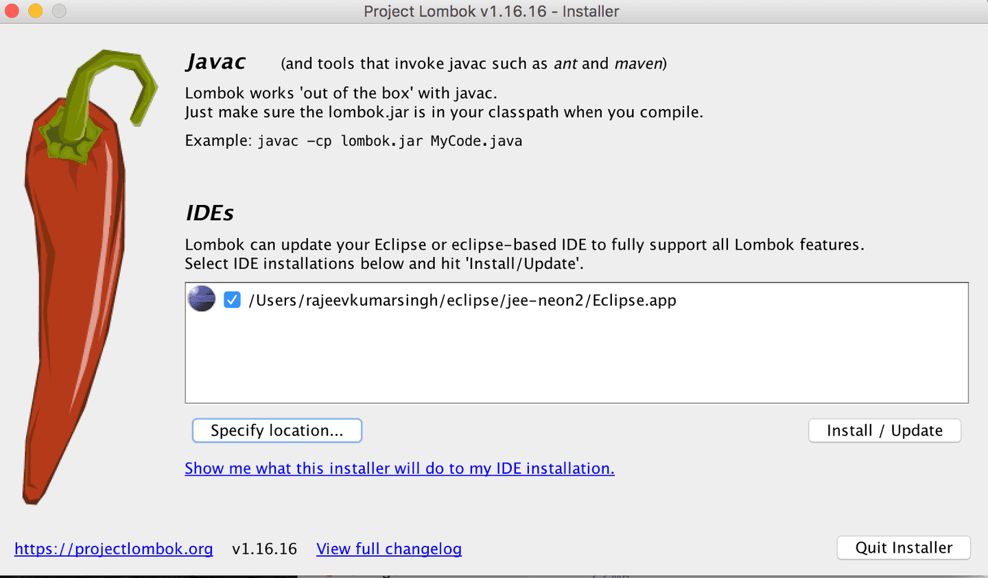
Task: Open the View full changelog link
Action: (389, 549)
